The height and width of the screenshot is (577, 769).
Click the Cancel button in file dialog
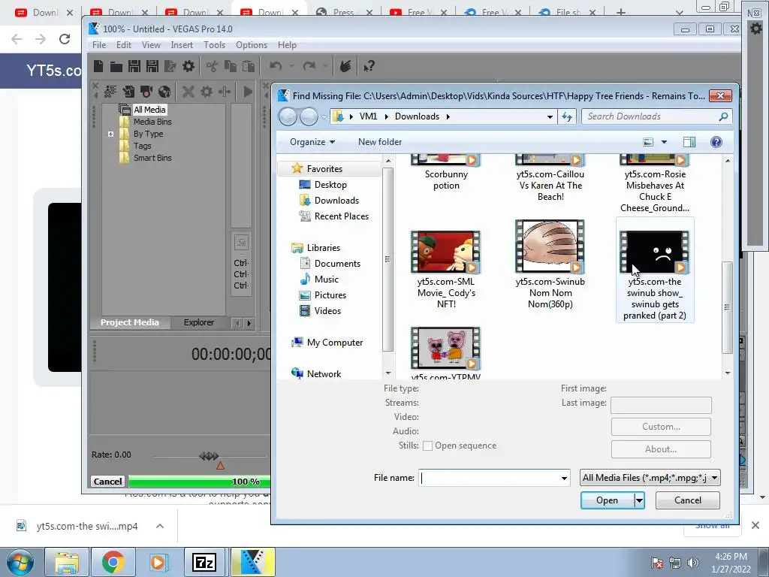coord(688,500)
